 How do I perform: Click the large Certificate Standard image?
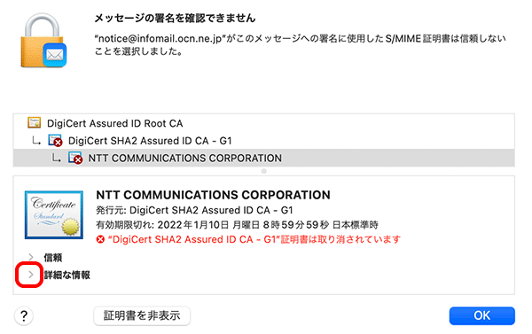click(x=54, y=215)
